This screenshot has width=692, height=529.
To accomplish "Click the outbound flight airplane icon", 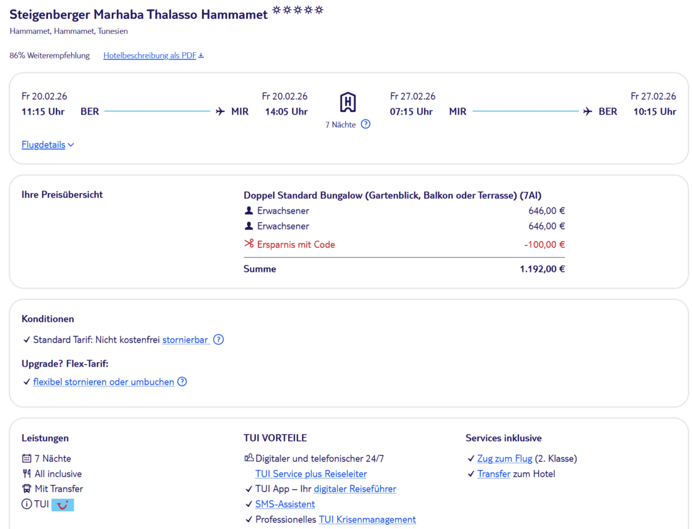I will 220,112.
